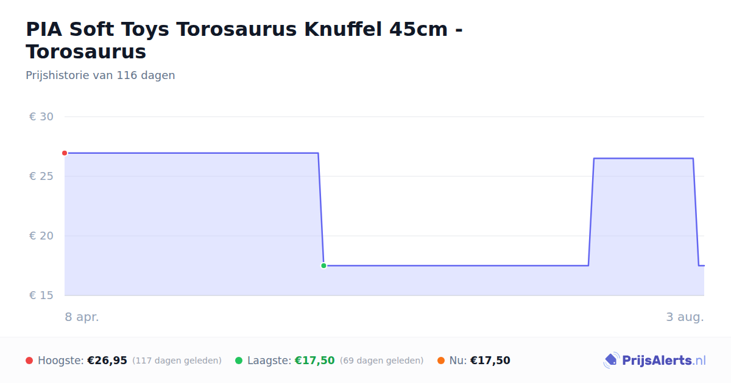Click the Prijshistorie van 116 dagen subtitle
This screenshot has height=383, width=731.
(x=101, y=75)
